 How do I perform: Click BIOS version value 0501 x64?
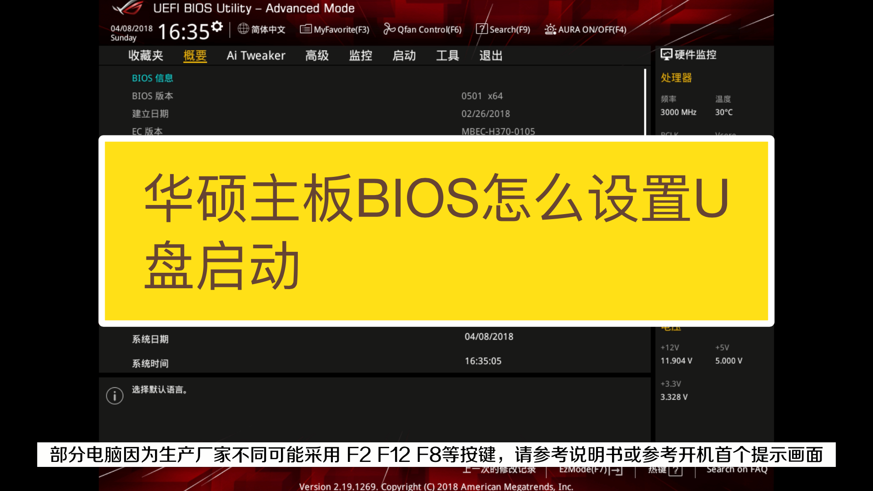482,96
